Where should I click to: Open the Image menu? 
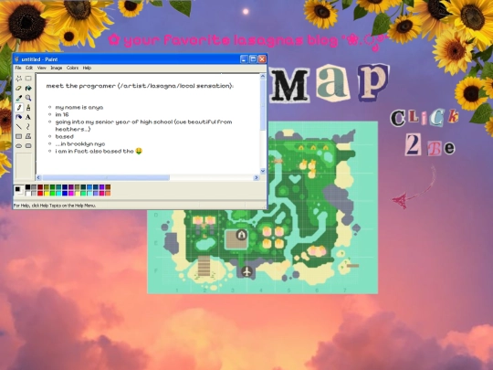coord(57,68)
